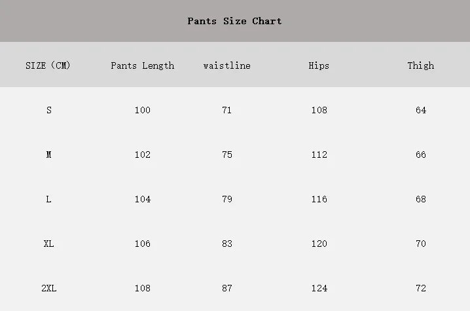Click waistline value 75 for M
The height and width of the screenshot is (311, 470).
227,155
